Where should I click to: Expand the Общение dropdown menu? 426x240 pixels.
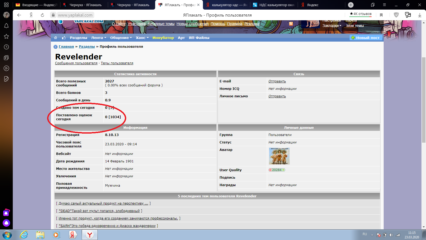pos(121,38)
